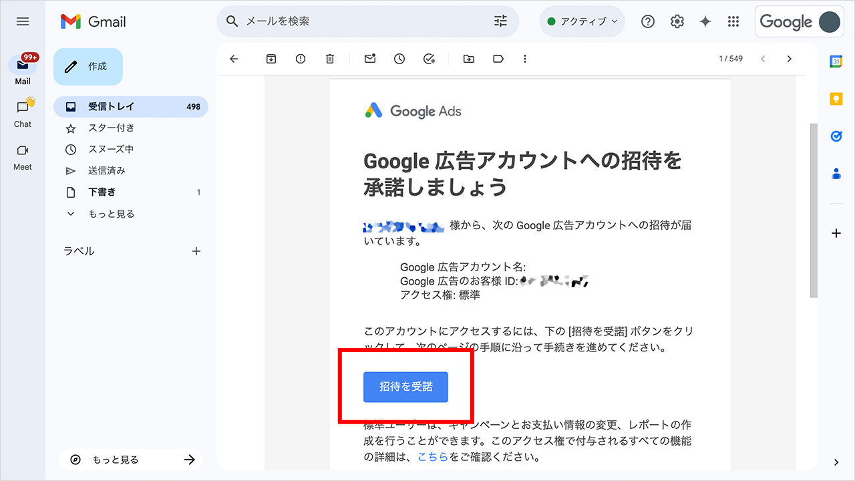Go back to inbox with arrow
855x481 pixels.
(x=234, y=59)
